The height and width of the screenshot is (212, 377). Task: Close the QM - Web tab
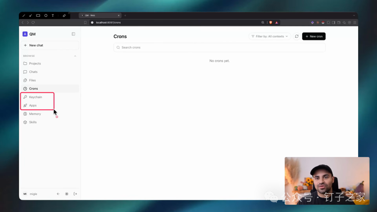point(119,16)
